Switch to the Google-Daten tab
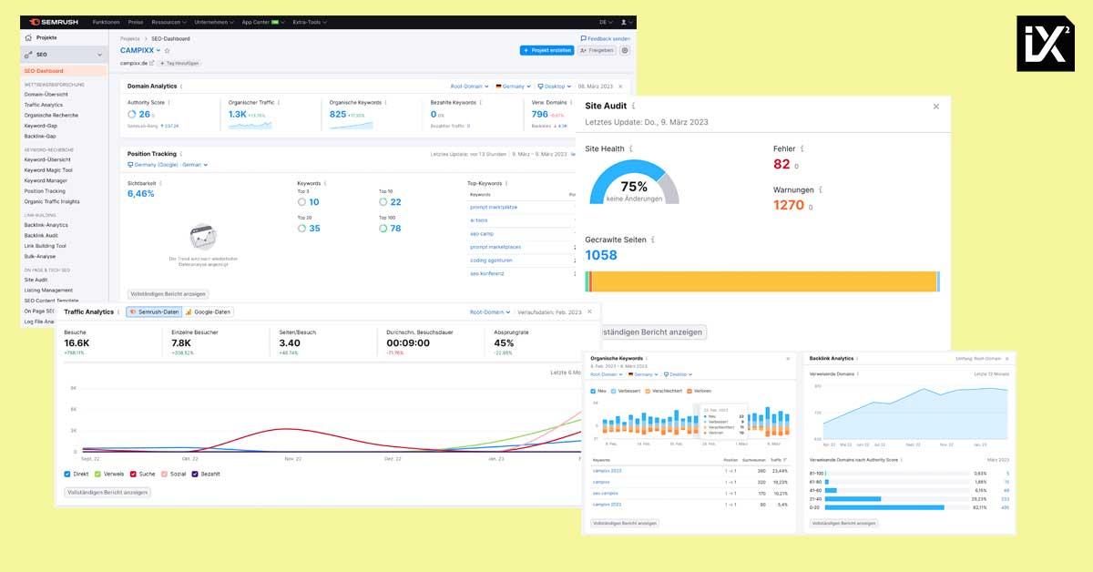 click(x=209, y=312)
